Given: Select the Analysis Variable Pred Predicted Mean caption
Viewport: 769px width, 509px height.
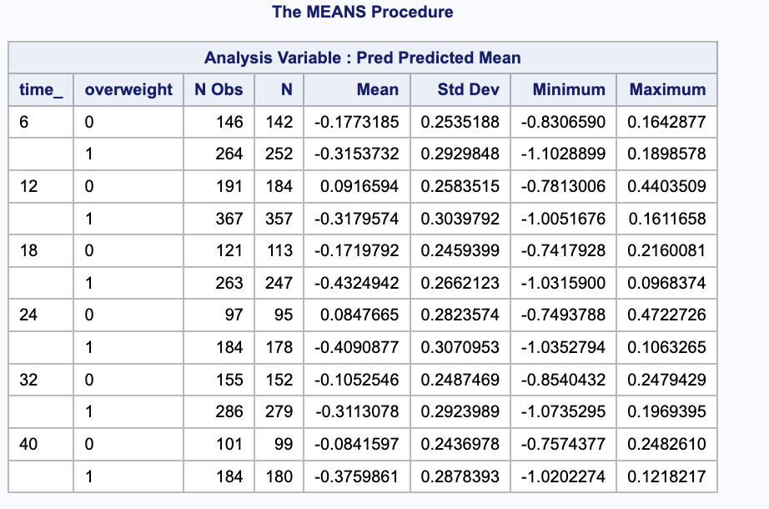Looking at the screenshot, I should (361, 58).
